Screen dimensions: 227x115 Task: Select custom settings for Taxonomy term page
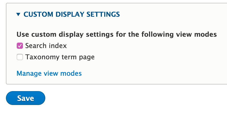(20, 57)
